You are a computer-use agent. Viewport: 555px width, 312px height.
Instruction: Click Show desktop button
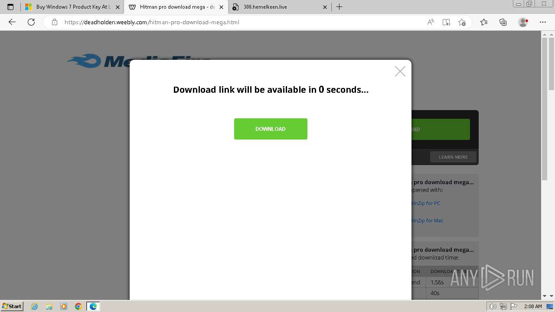[x=550, y=306]
